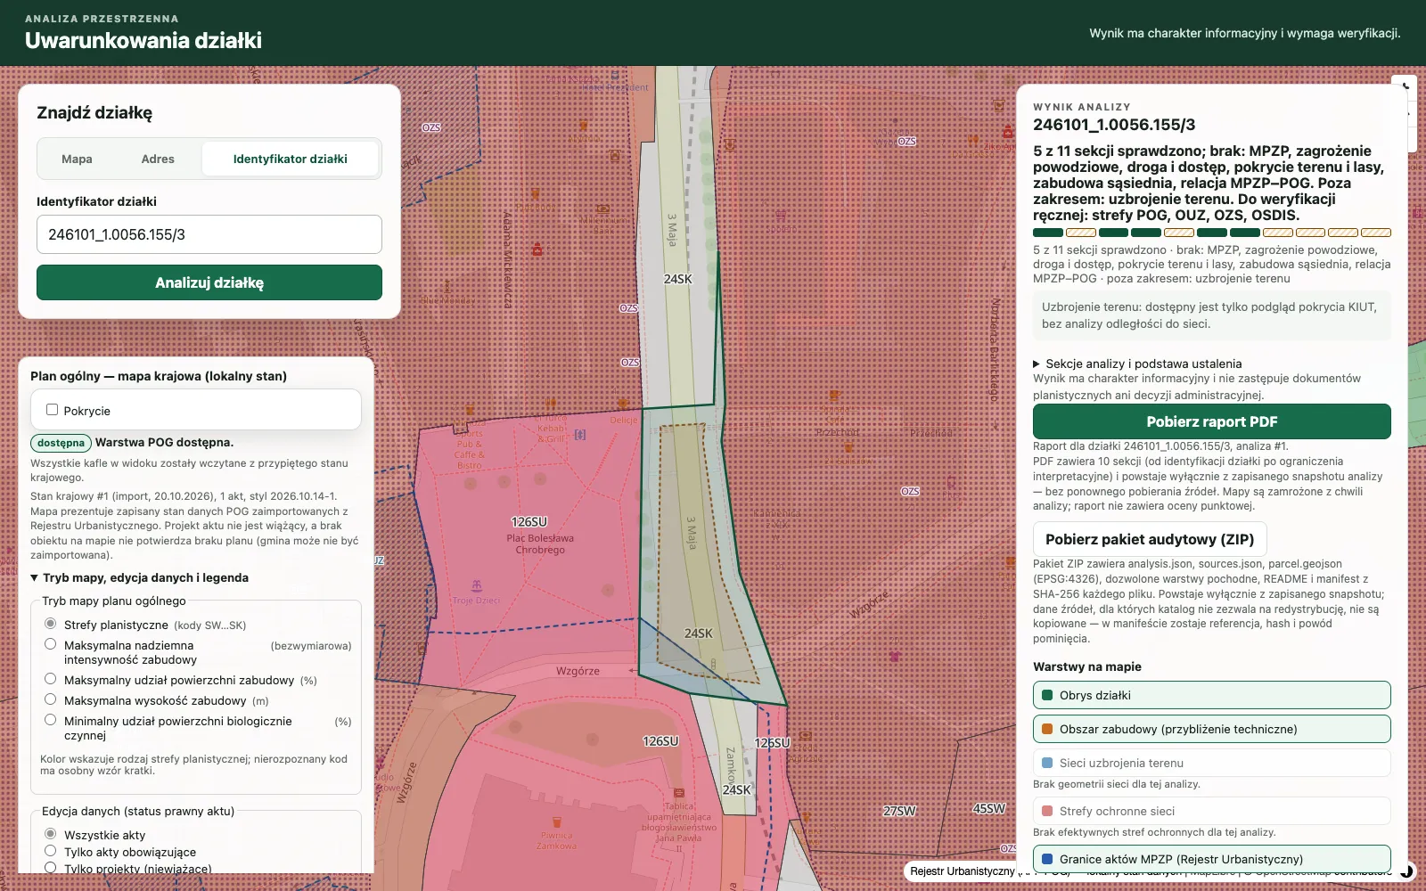Click the Uzbrojenie terenu KIUT note box
1426x891 pixels.
click(1212, 315)
